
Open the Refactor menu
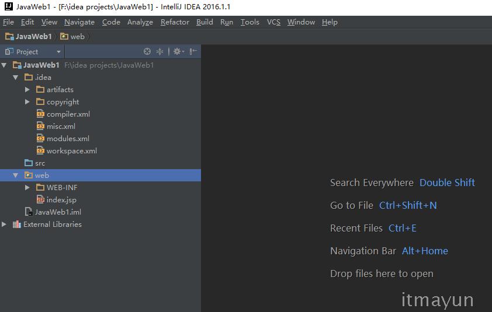(x=175, y=22)
